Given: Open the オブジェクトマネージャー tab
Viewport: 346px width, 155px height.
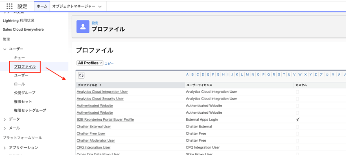Looking at the screenshot, I should pos(74,6).
